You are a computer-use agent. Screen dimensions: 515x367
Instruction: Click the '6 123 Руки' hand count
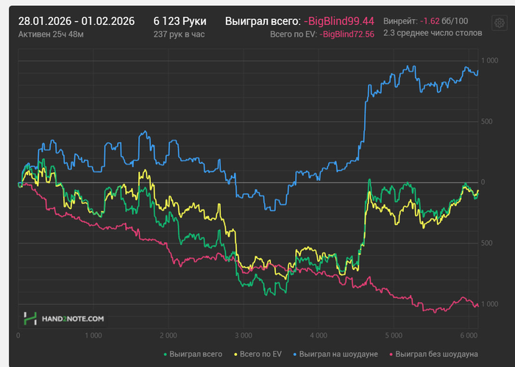coord(180,21)
